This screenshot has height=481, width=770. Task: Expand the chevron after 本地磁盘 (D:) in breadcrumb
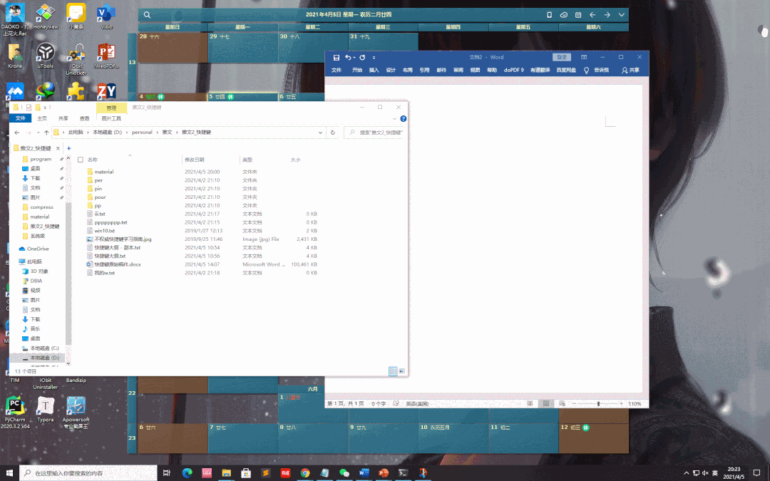pyautogui.click(x=127, y=133)
